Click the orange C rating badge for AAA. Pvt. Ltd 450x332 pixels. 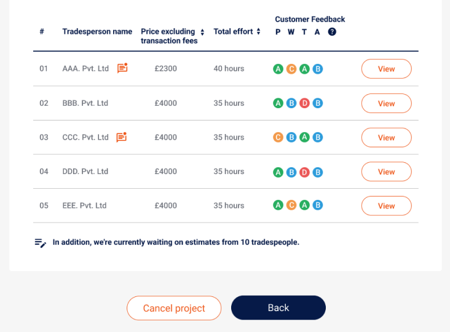291,69
